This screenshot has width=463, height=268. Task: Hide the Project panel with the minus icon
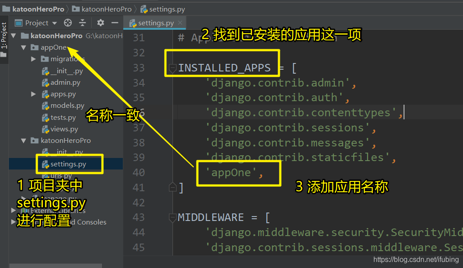(x=115, y=23)
